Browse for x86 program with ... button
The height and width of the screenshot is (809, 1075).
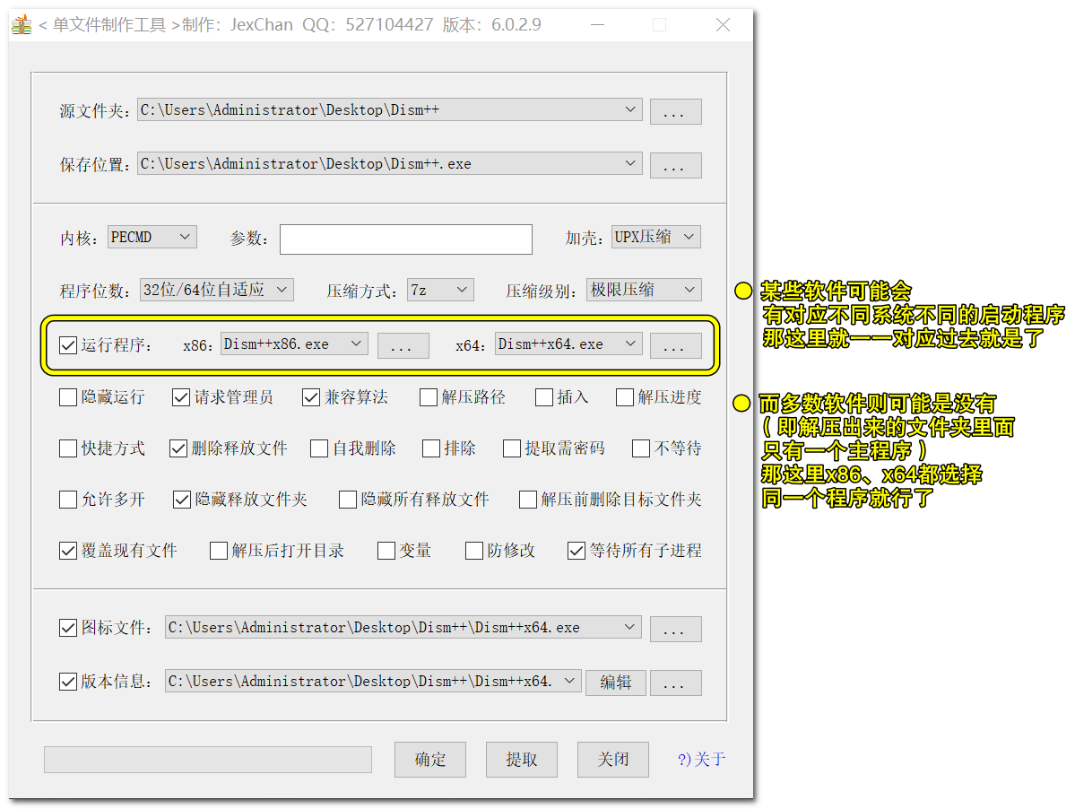(x=403, y=345)
